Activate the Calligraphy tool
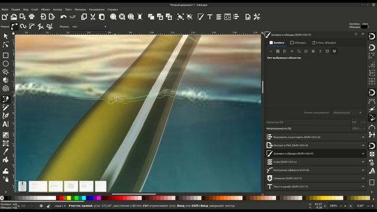Image resolution: width=377 pixels, height=212 pixels. pyautogui.click(x=5, y=115)
